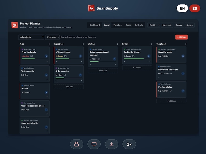Open the Work out costs and prices card
The image size is (206, 154).
[x=35, y=108]
